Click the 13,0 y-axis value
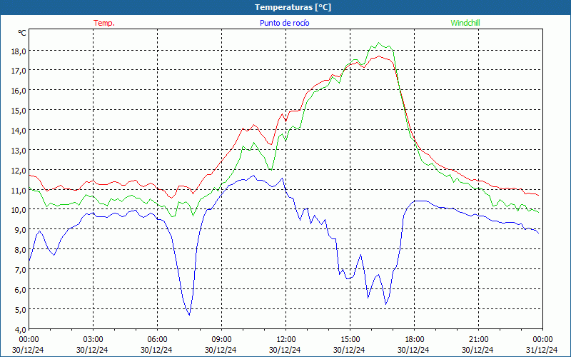The width and height of the screenshot is (571, 357). tap(19, 151)
